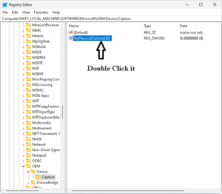Screen dimensions: 222x194
Task: Collapse the OEM tree node
Action: coord(24,166)
